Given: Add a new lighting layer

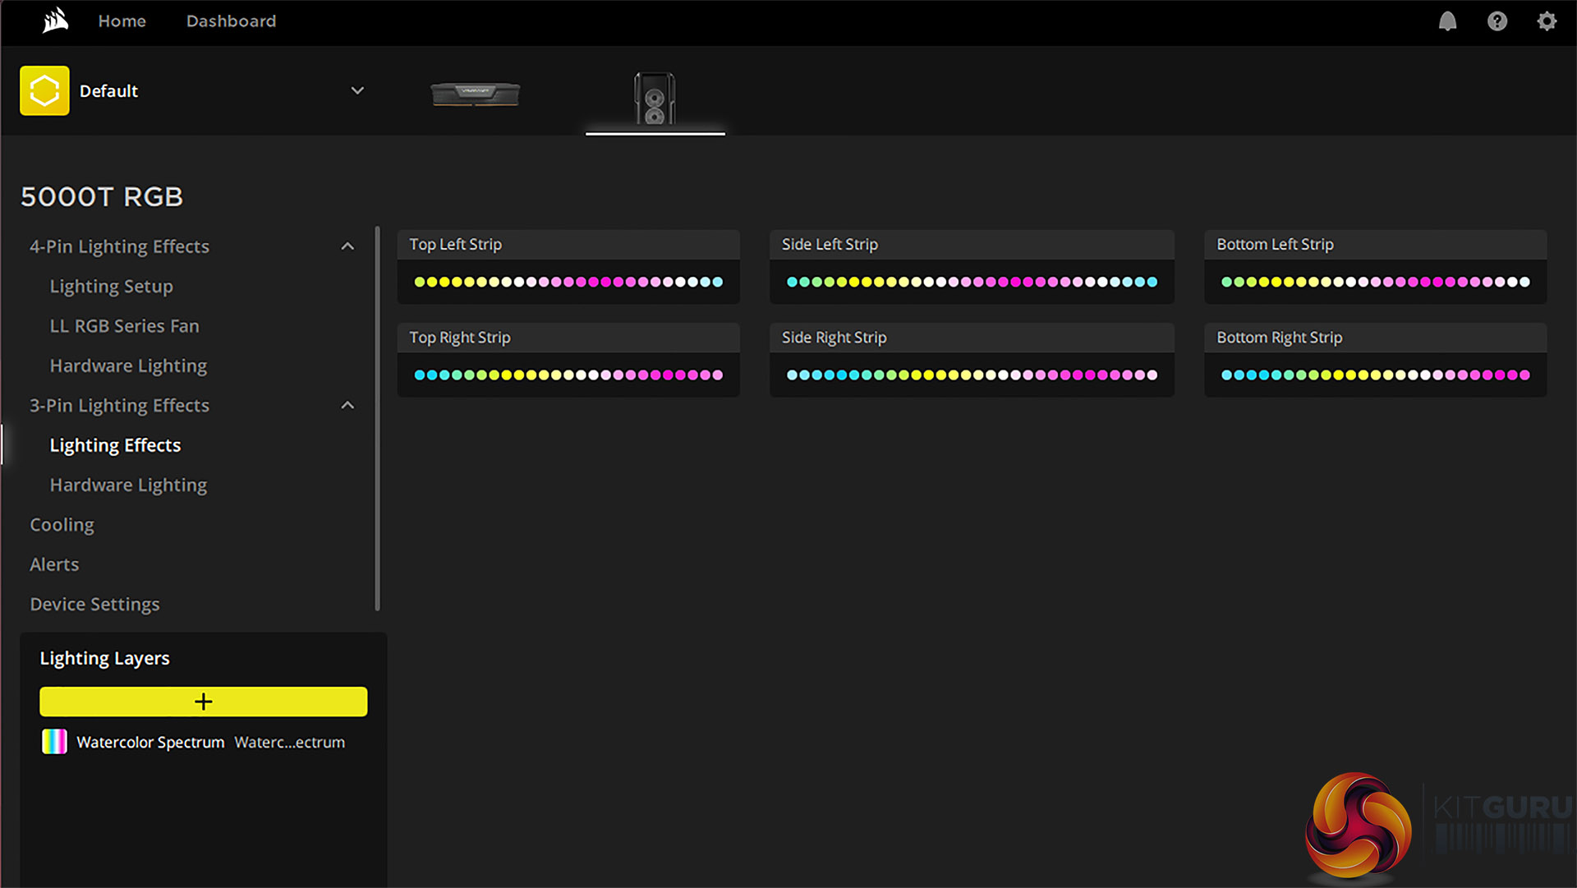Looking at the screenshot, I should [x=203, y=702].
